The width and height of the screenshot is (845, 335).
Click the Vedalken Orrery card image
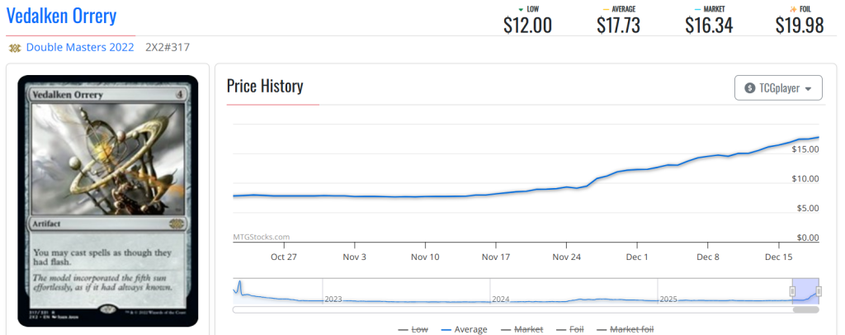[x=108, y=200]
